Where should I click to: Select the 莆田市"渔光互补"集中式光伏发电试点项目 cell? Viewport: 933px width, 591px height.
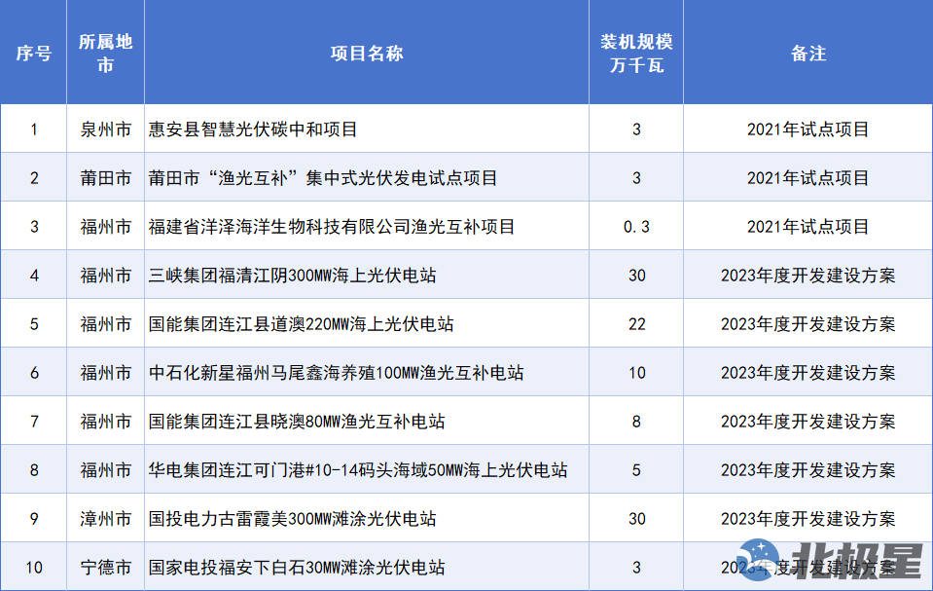coord(323,178)
